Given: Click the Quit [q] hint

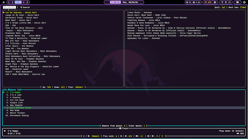Looking at the screenshot, I should pyautogui.click(x=220, y=7).
